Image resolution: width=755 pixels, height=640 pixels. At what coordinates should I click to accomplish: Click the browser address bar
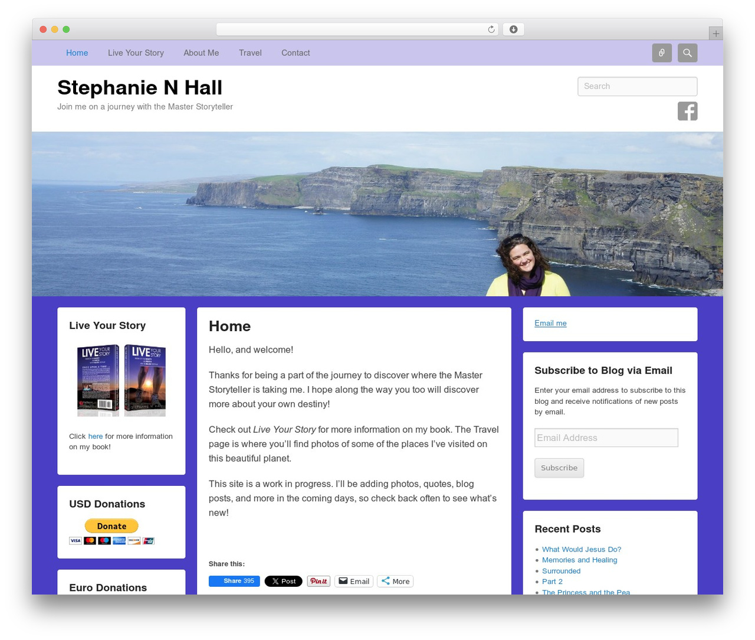click(x=357, y=30)
